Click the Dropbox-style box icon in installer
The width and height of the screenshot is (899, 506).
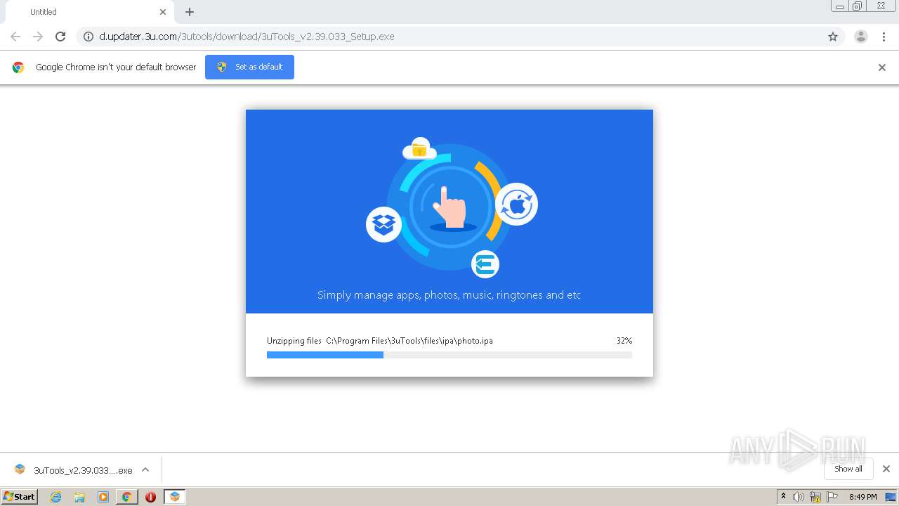(383, 224)
